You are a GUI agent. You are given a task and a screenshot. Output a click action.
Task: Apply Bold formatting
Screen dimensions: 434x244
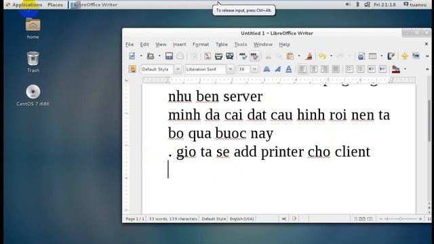tap(267, 69)
